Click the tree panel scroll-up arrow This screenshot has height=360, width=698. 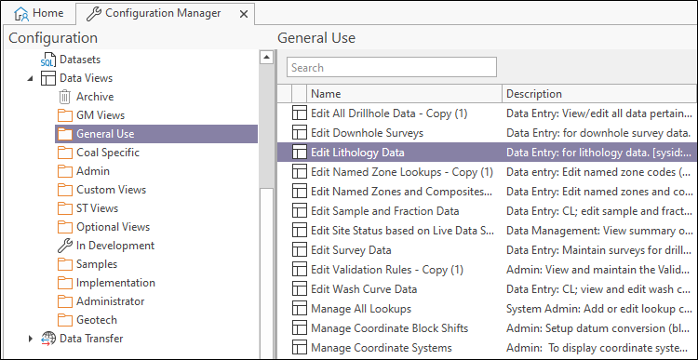[x=266, y=57]
